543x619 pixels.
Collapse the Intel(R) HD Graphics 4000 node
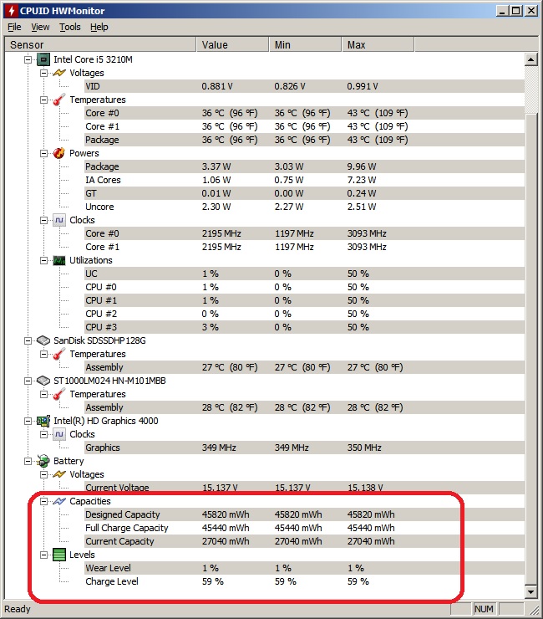click(x=28, y=421)
